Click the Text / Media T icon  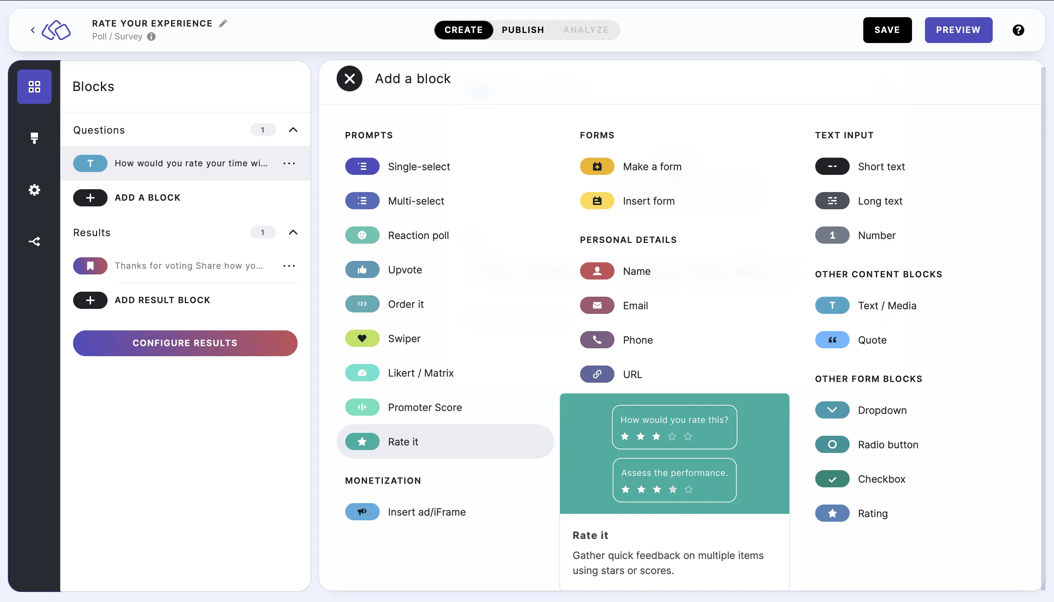[x=832, y=305]
